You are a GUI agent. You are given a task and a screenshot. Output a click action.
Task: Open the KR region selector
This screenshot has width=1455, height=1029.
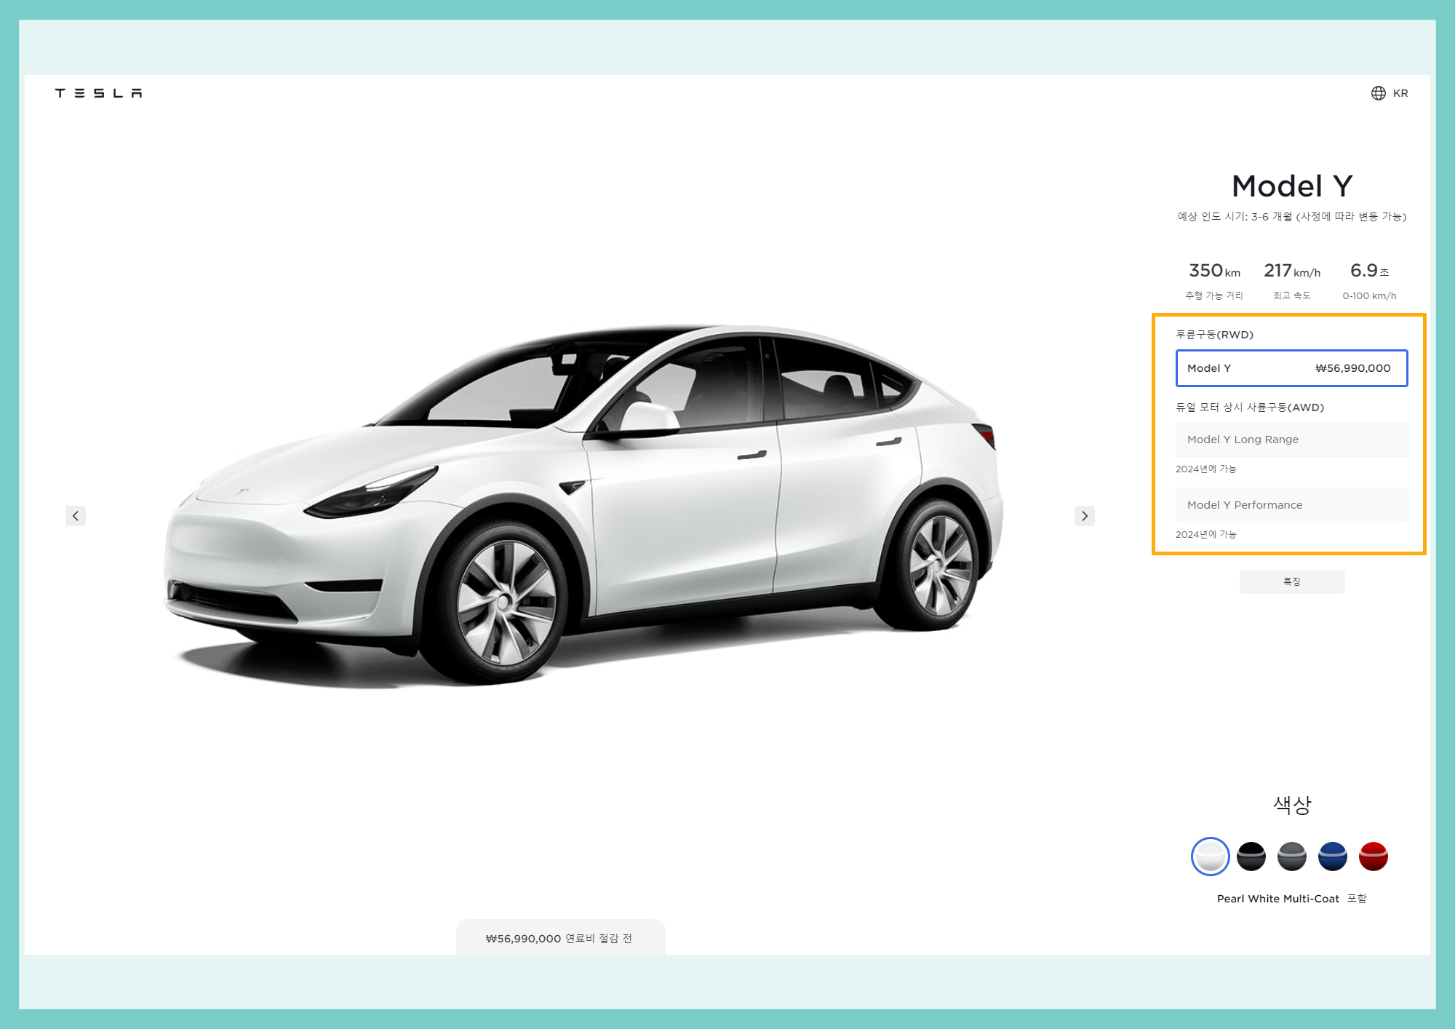pos(1400,93)
